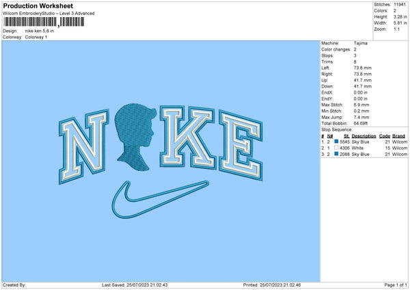Click the EndX value '0.00 in'
This screenshot has height=290, width=410.
pyautogui.click(x=361, y=92)
